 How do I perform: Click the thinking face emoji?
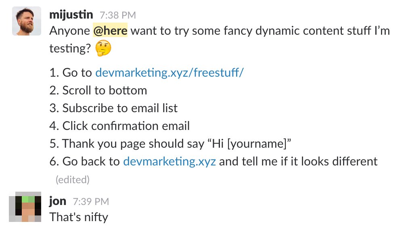coord(103,49)
